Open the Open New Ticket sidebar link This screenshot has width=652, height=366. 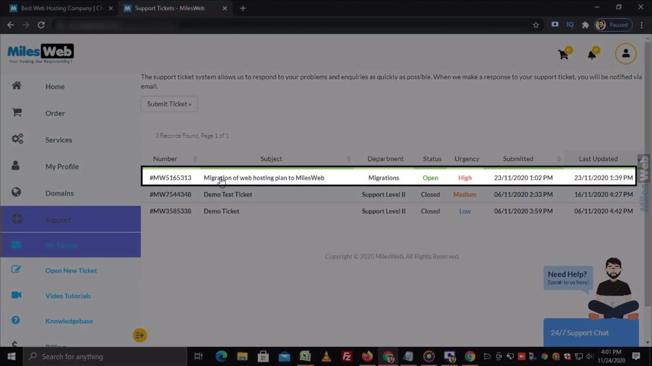click(x=71, y=271)
